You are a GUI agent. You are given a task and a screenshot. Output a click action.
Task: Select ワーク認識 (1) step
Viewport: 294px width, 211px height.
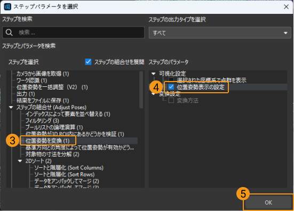[31, 80]
